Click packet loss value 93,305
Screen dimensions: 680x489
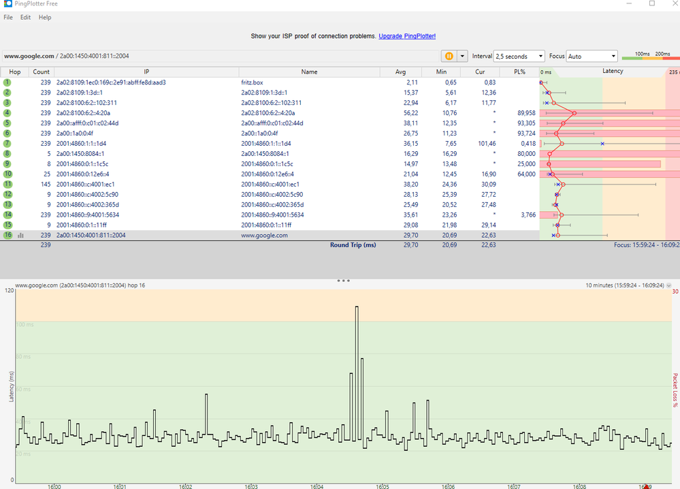tap(526, 123)
